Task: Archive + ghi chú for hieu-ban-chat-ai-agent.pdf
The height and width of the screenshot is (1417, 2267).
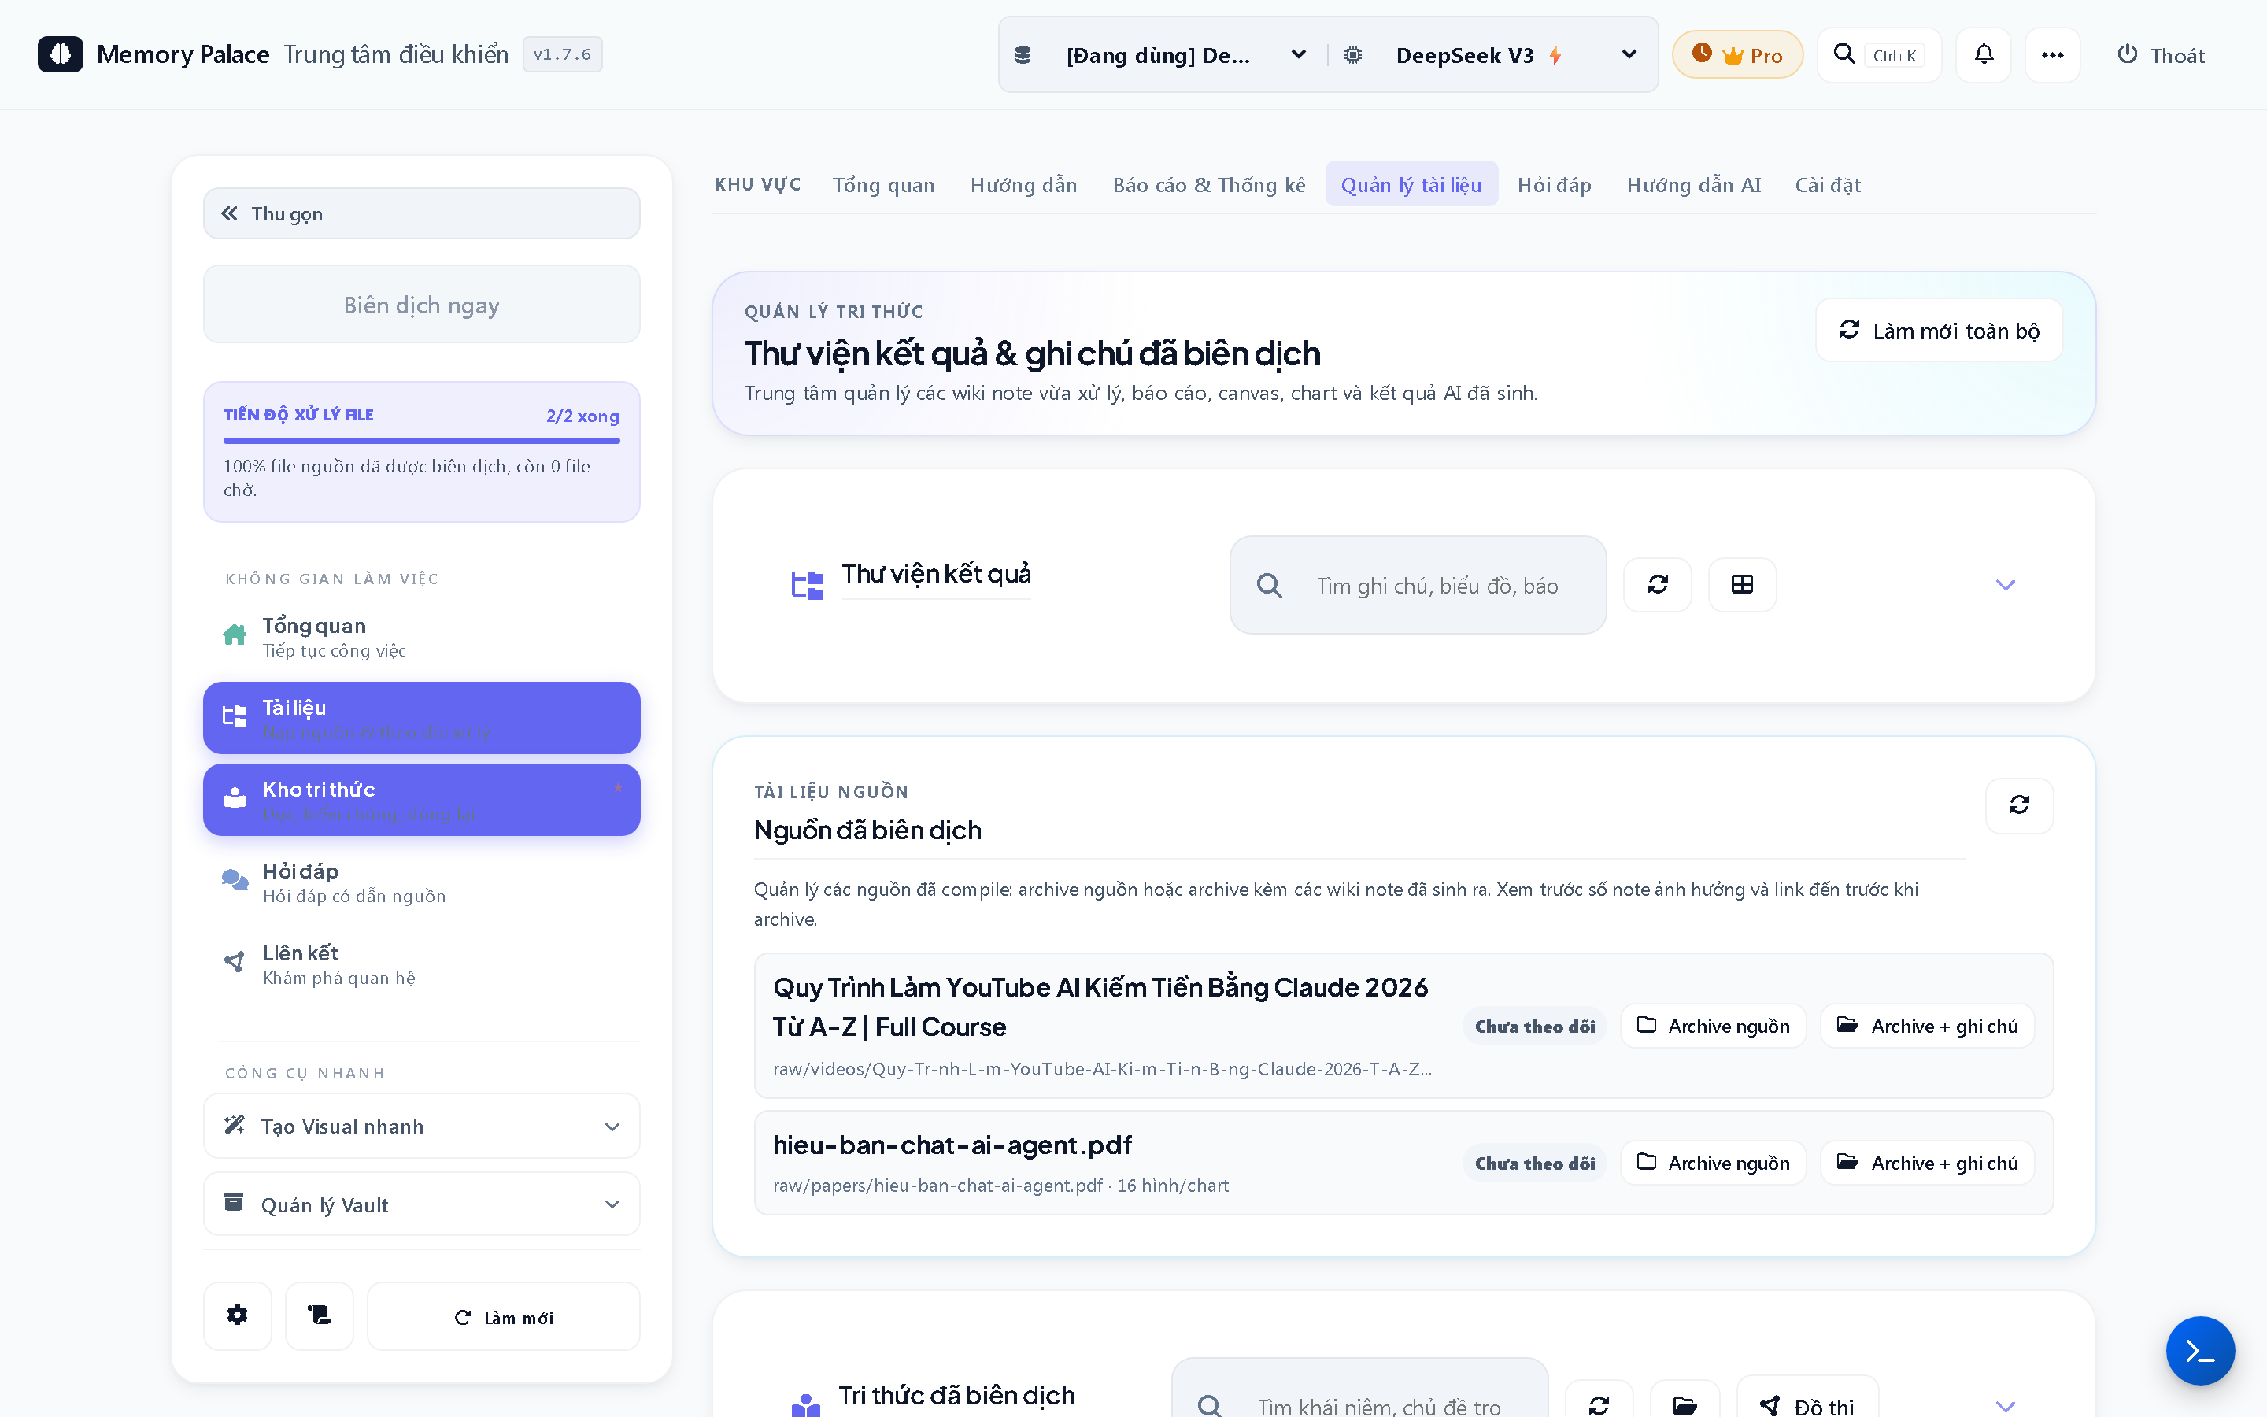Action: pos(1927,1163)
